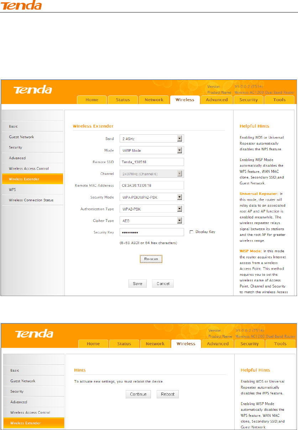Click the Remote SSID input field
Screen dimensions: 298x430
(151, 162)
